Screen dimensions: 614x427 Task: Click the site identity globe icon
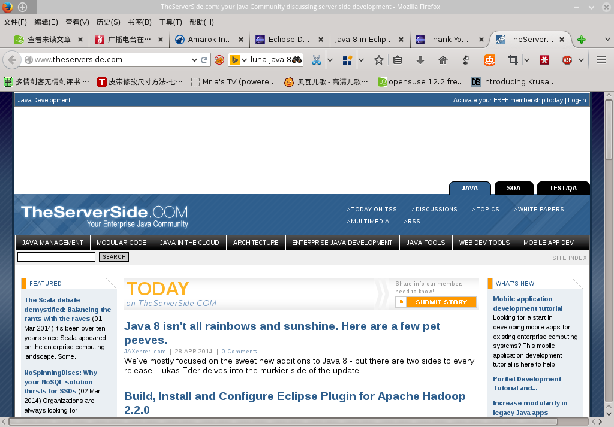(x=29, y=60)
